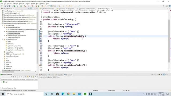
Task: Select the Console view tab
Action: coord(68,75)
